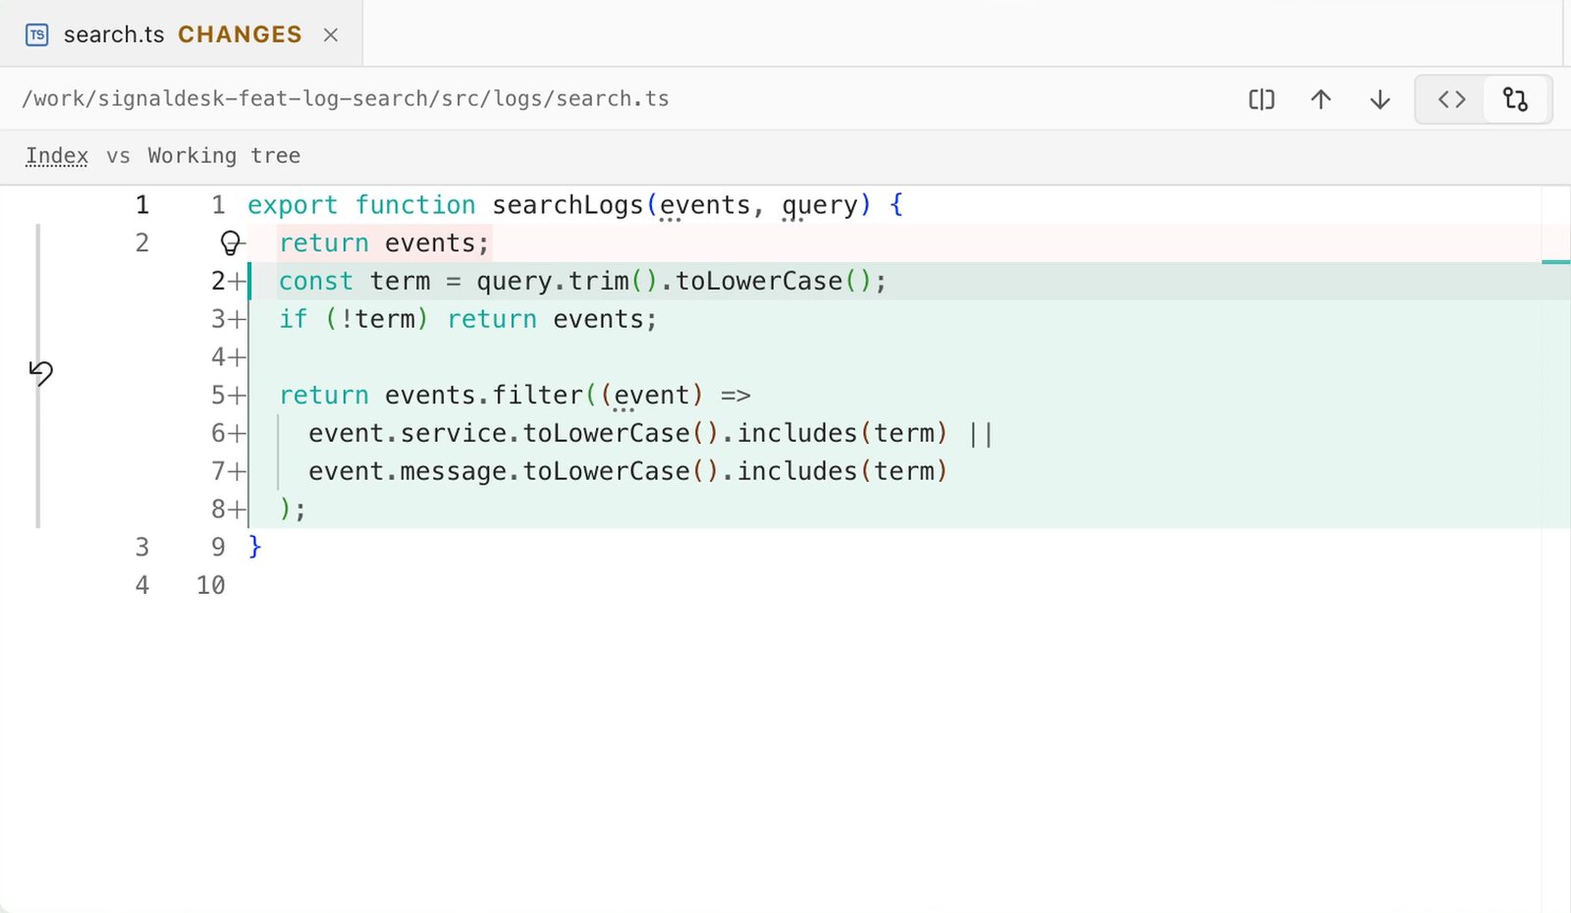1571x913 pixels.
Task: Click the Index link in the diff header
Action: pyautogui.click(x=57, y=156)
